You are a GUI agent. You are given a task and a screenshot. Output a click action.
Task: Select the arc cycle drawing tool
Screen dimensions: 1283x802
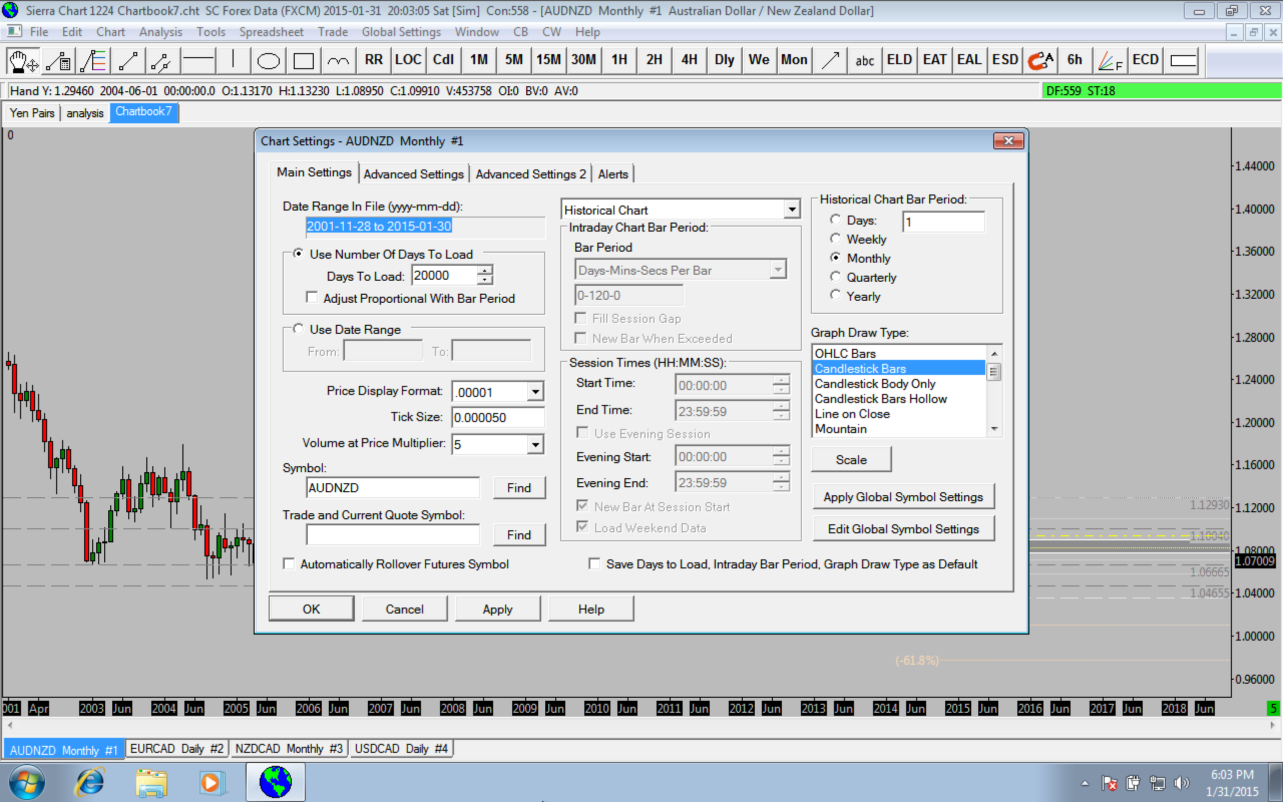click(x=338, y=61)
